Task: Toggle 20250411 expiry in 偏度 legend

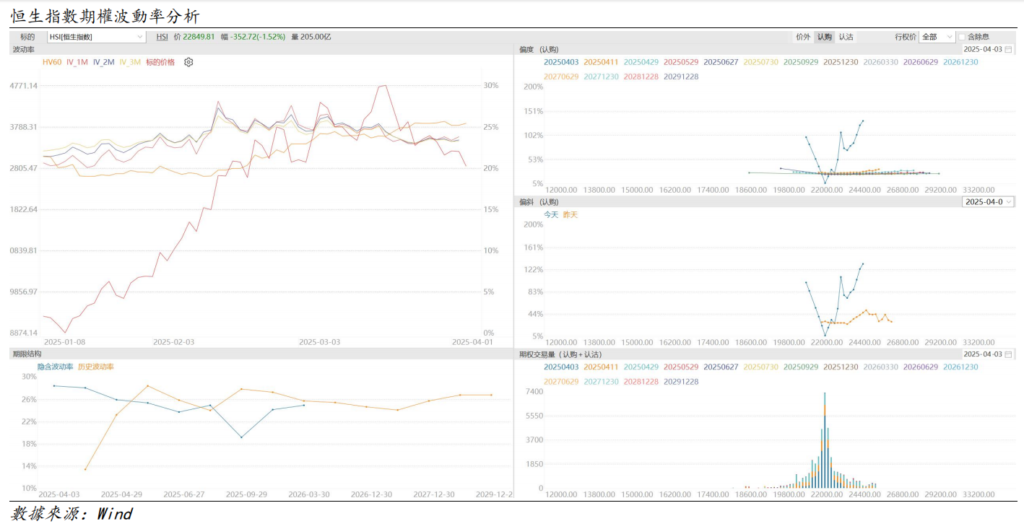Action: coord(602,62)
